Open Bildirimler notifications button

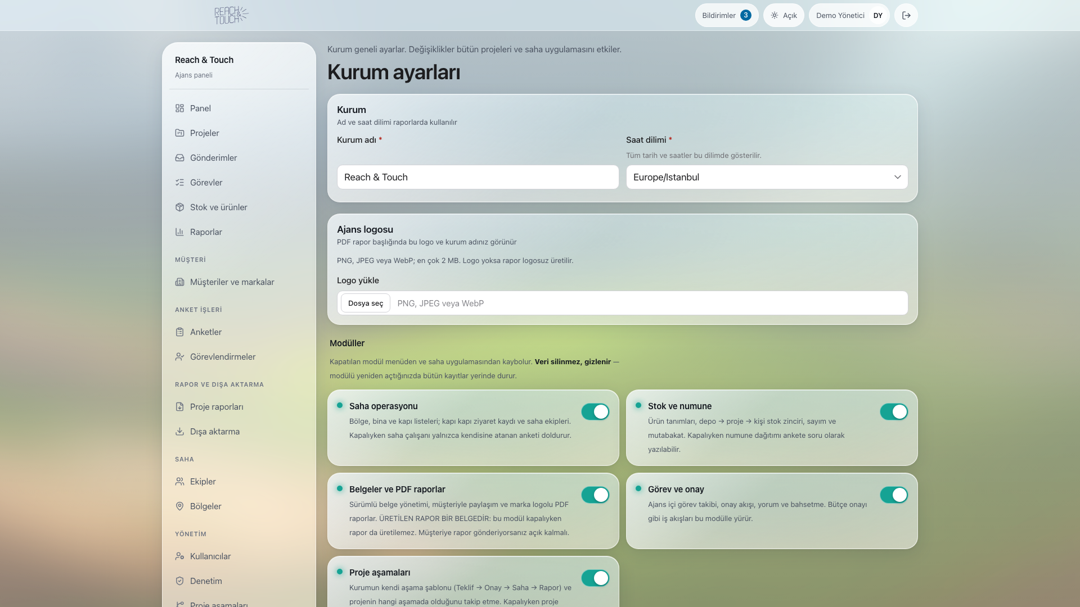tap(726, 15)
